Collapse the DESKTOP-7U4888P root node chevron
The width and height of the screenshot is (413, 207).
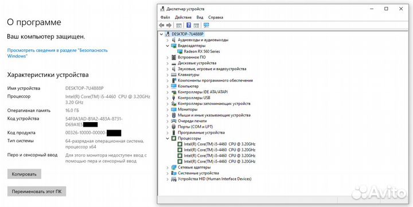pos(161,34)
